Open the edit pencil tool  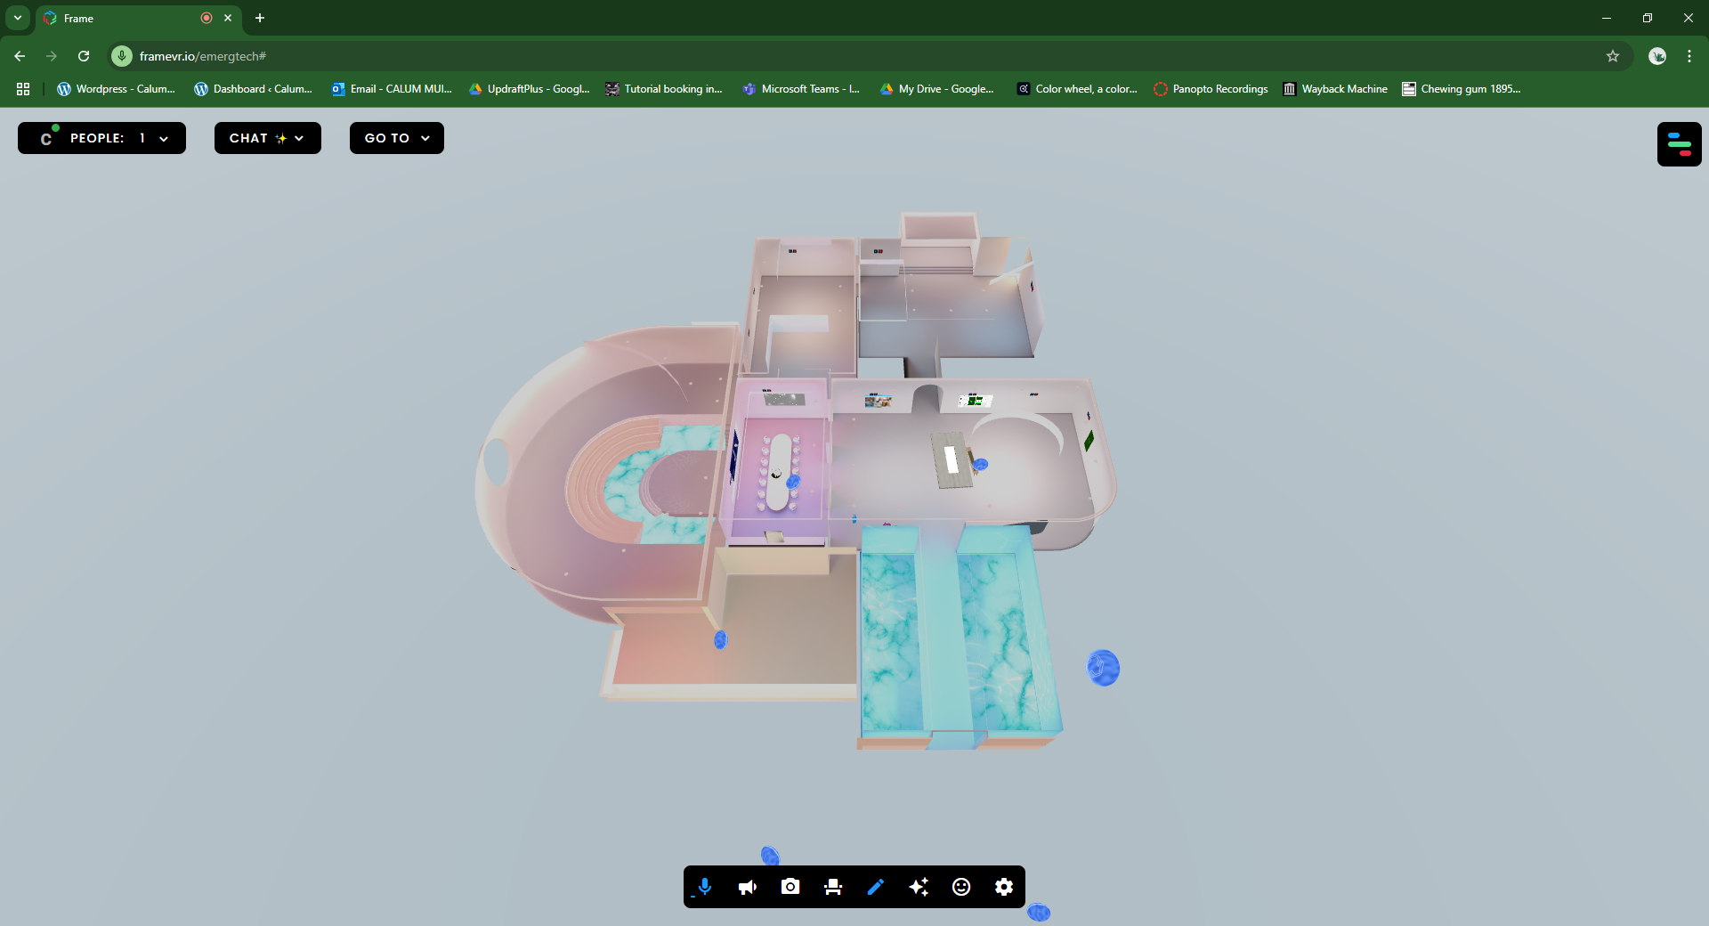[x=876, y=887]
